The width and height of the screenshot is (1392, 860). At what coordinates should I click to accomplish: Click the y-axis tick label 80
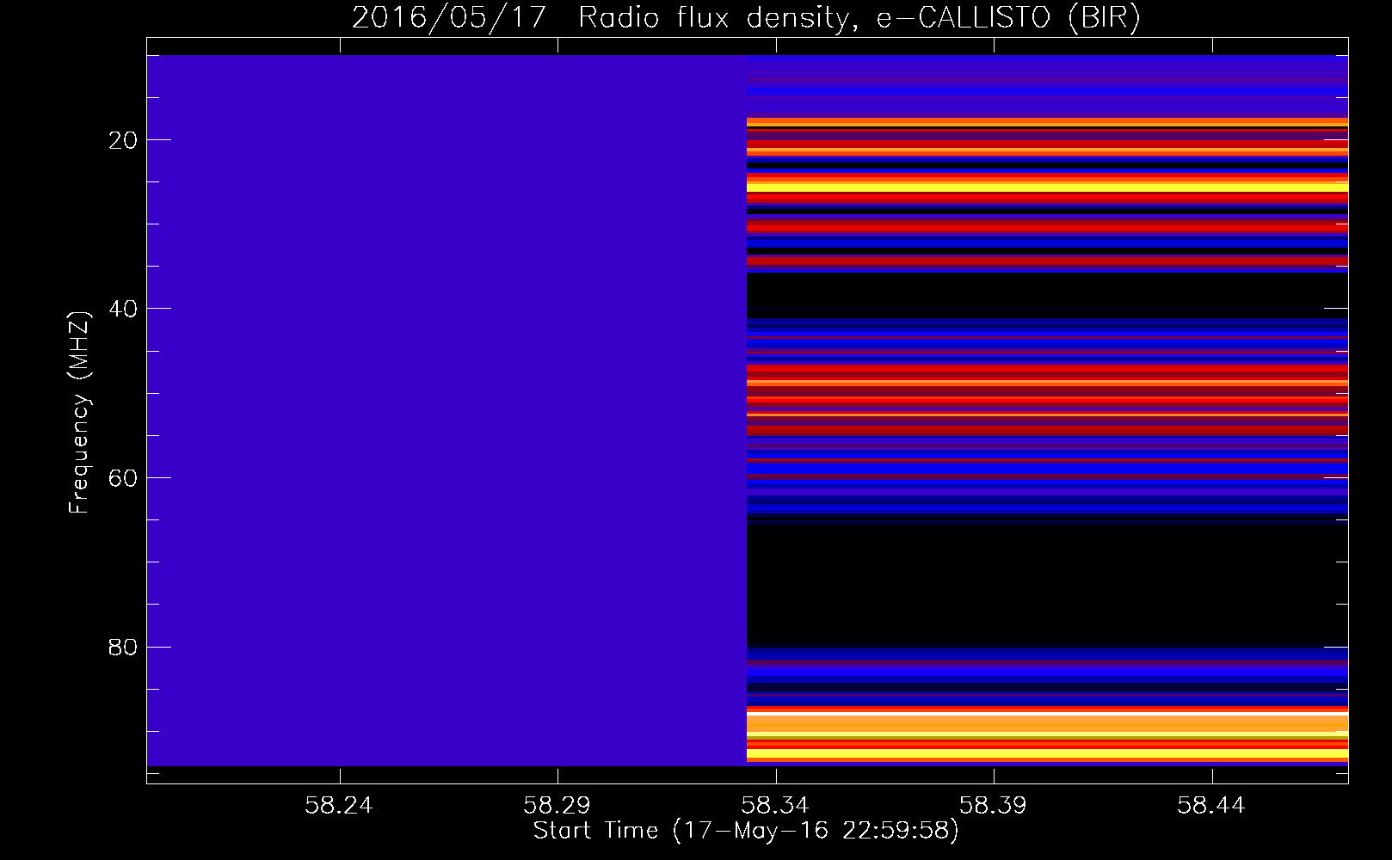point(124,647)
